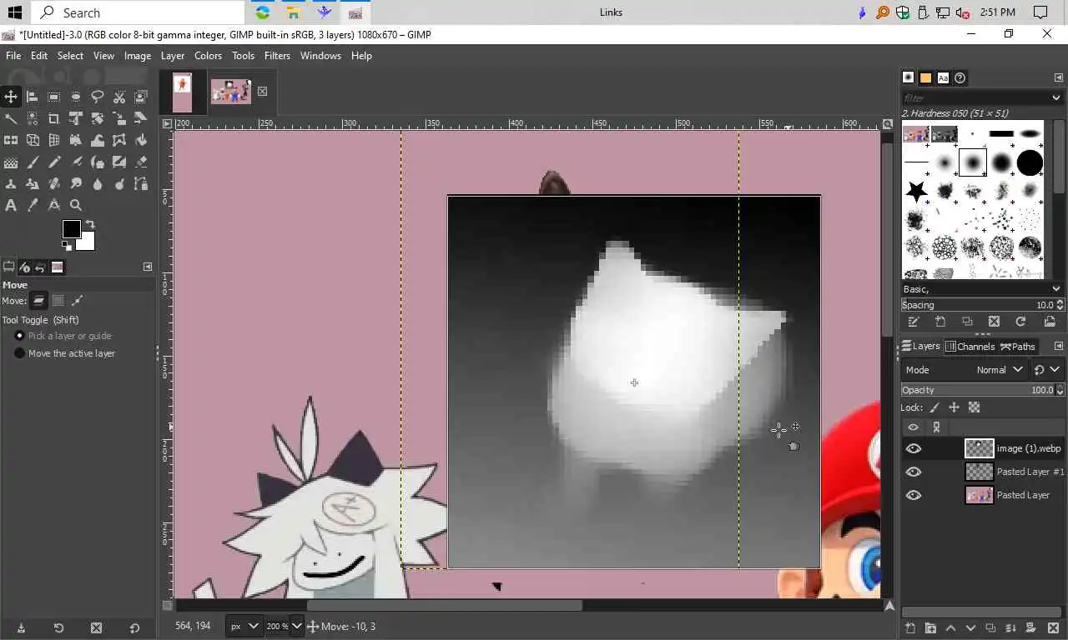Open the Layer menu

[173, 56]
